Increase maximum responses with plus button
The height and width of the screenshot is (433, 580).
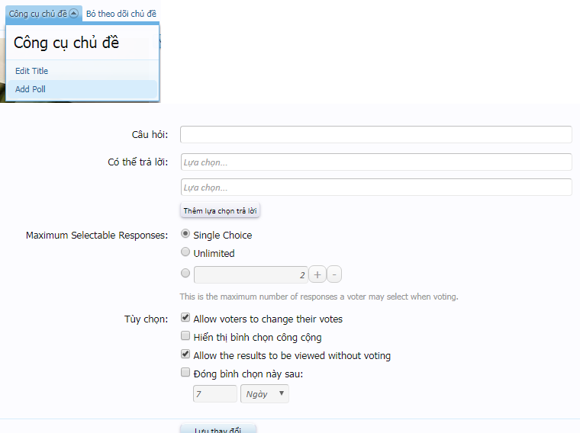tap(317, 274)
